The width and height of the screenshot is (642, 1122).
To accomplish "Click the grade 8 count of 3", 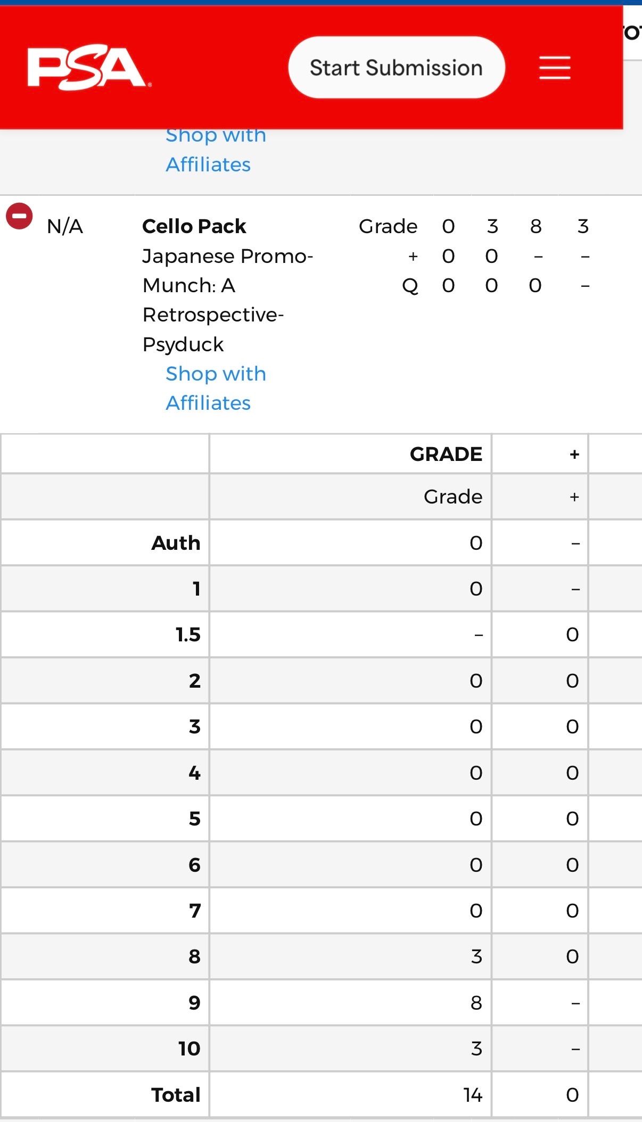I will pos(476,956).
